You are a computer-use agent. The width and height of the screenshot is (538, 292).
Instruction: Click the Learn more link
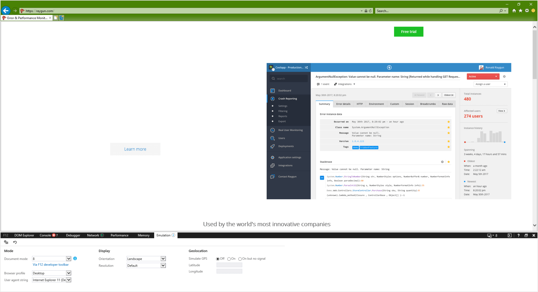[x=135, y=149]
